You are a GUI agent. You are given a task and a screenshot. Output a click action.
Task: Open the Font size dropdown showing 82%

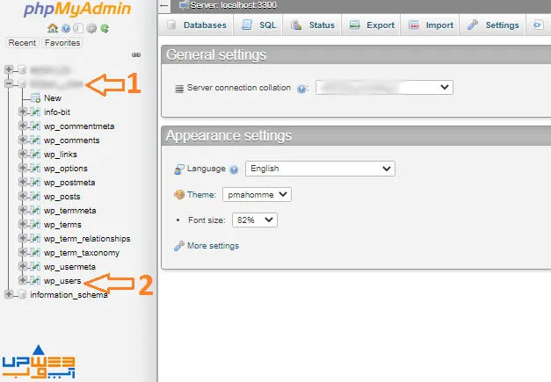click(x=255, y=220)
